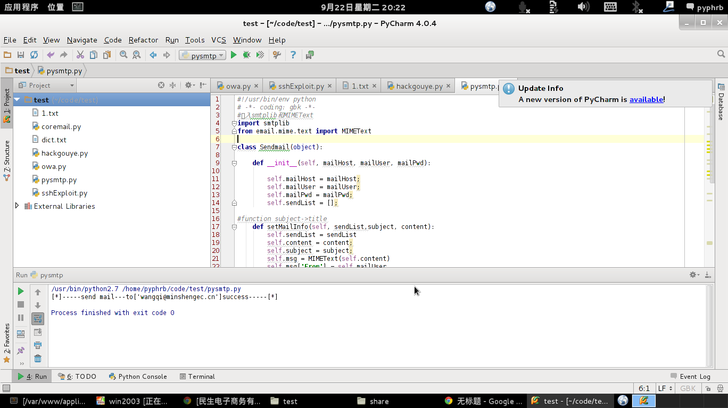Collapse the test project root node
728x408 pixels.
[17, 99]
